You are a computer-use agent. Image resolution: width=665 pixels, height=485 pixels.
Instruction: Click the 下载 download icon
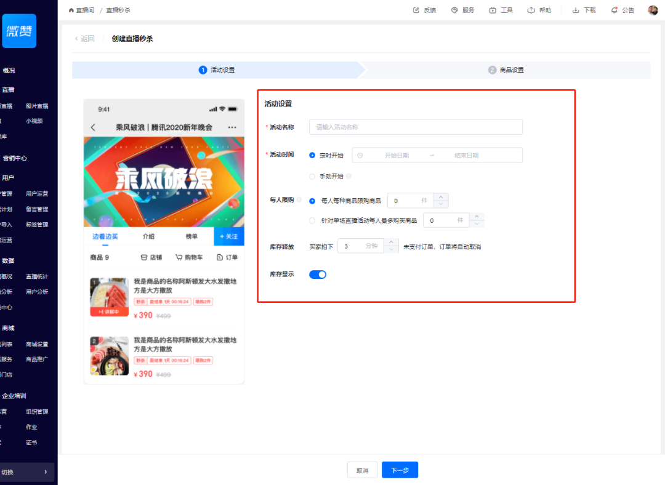pos(576,10)
